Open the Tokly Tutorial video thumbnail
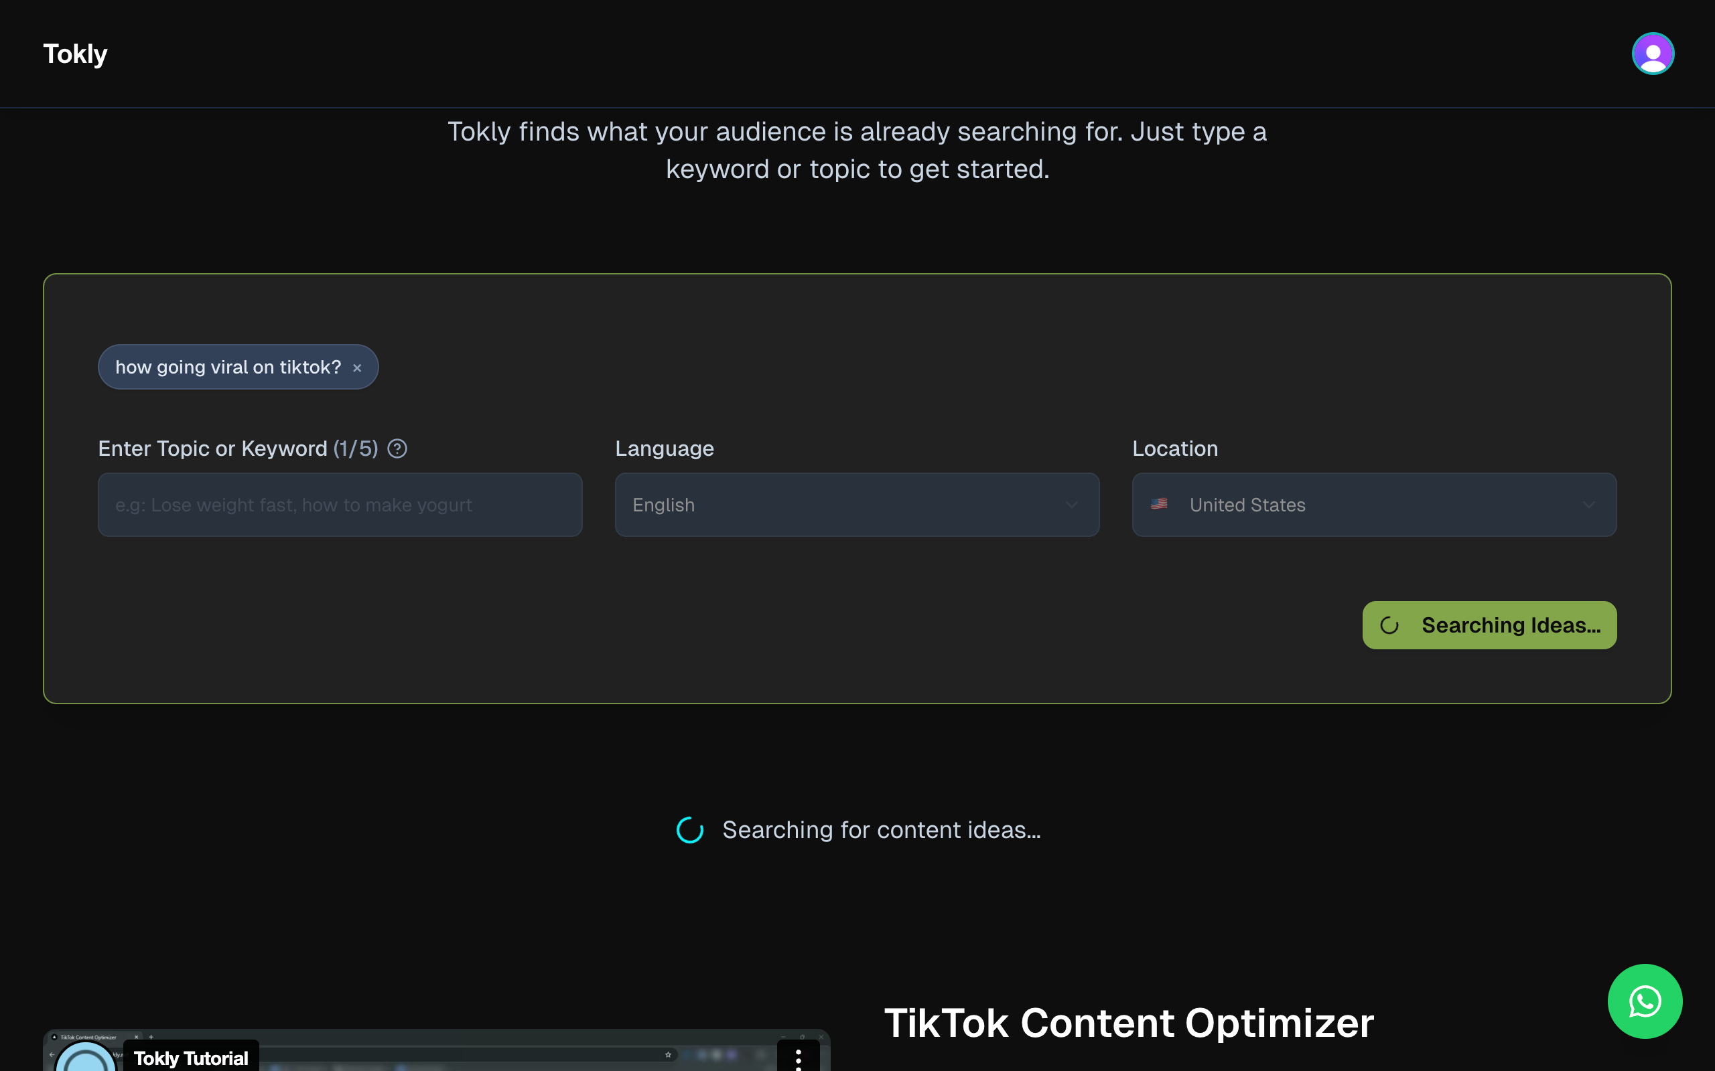1715x1071 pixels. pos(436,1050)
